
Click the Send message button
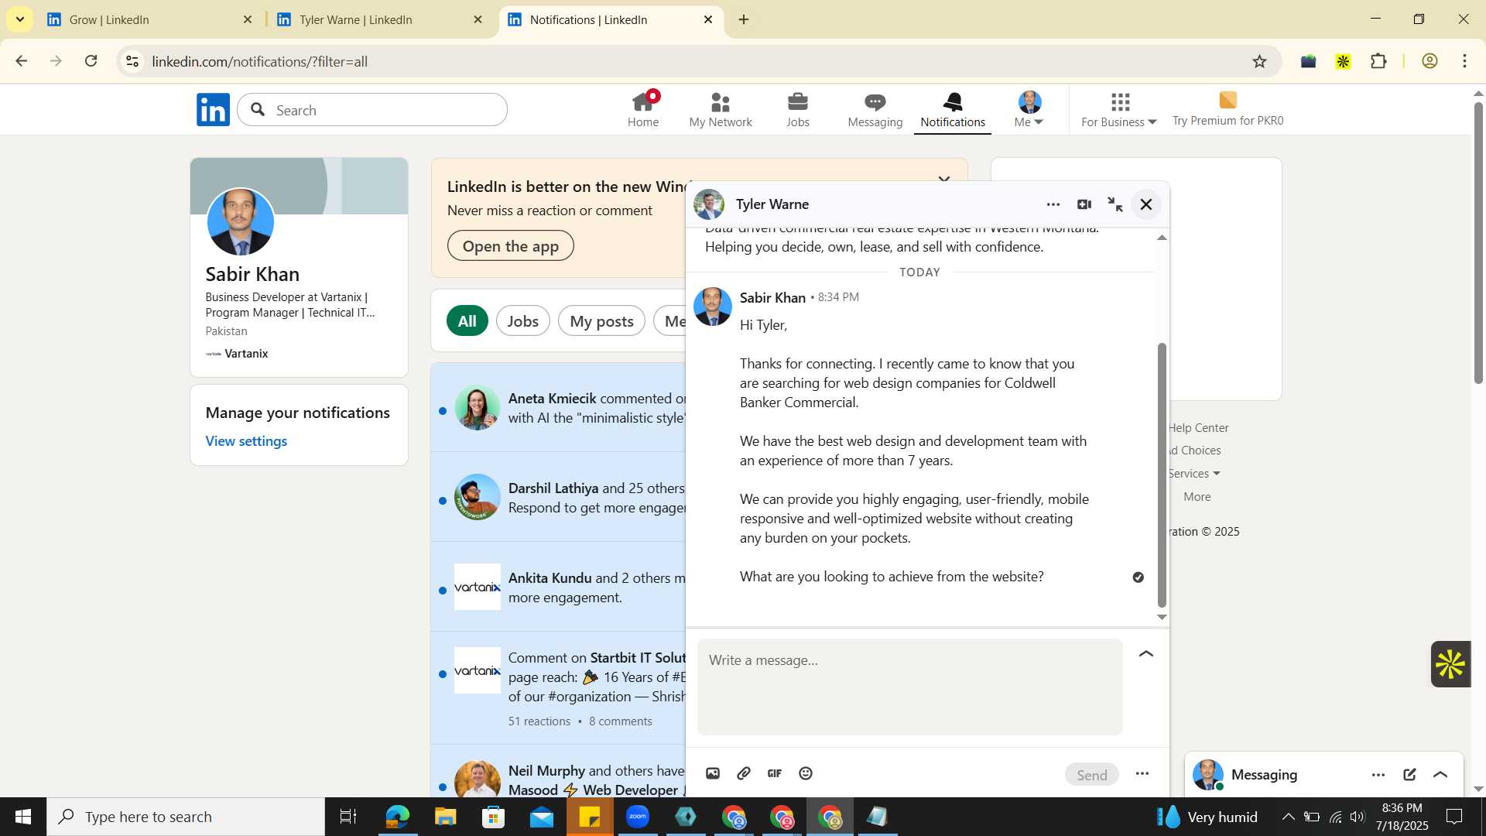pos(1091,774)
